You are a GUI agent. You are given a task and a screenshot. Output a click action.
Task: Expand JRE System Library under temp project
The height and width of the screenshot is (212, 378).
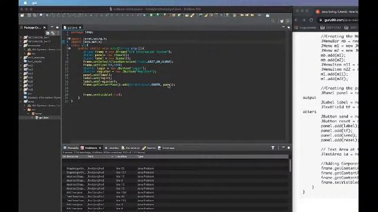[x=25, y=105]
